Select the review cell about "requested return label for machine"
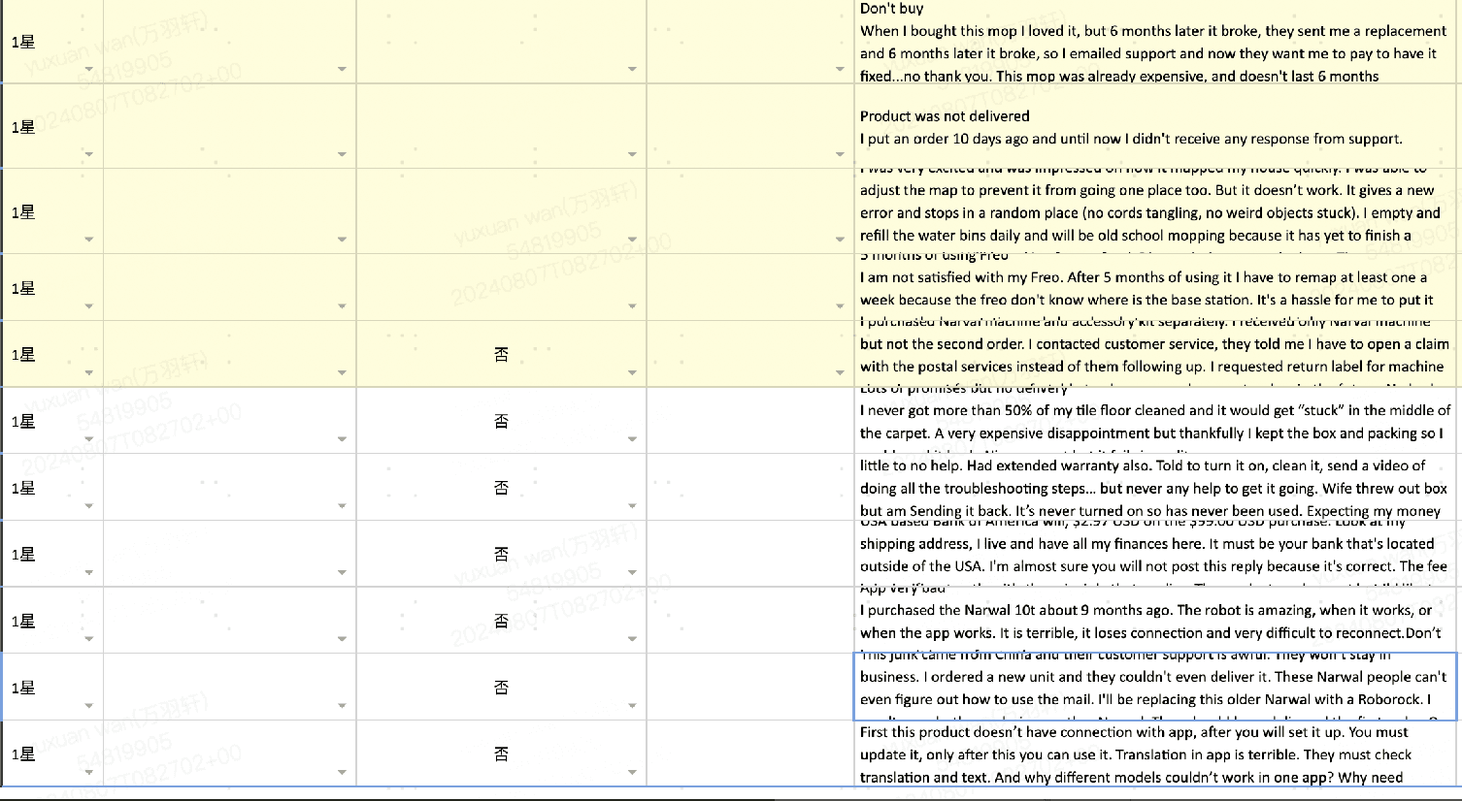The image size is (1462, 801). 1157,354
